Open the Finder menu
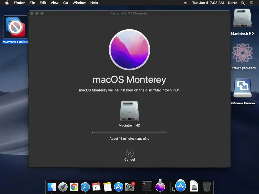Image resolution: width=259 pixels, height=194 pixels. [19, 3]
